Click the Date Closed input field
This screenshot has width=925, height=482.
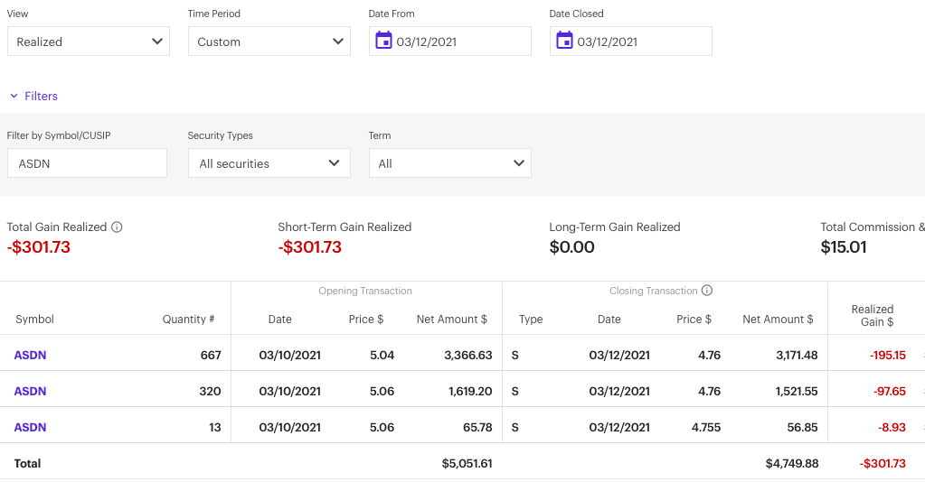tap(642, 42)
